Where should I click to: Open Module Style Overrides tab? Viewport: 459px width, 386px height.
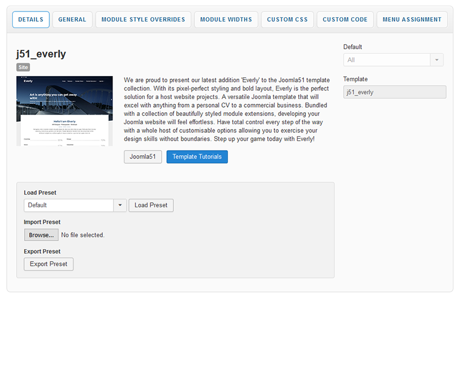(143, 19)
